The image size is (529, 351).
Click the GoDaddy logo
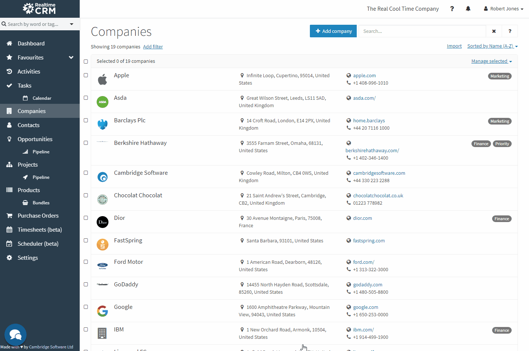[103, 284]
